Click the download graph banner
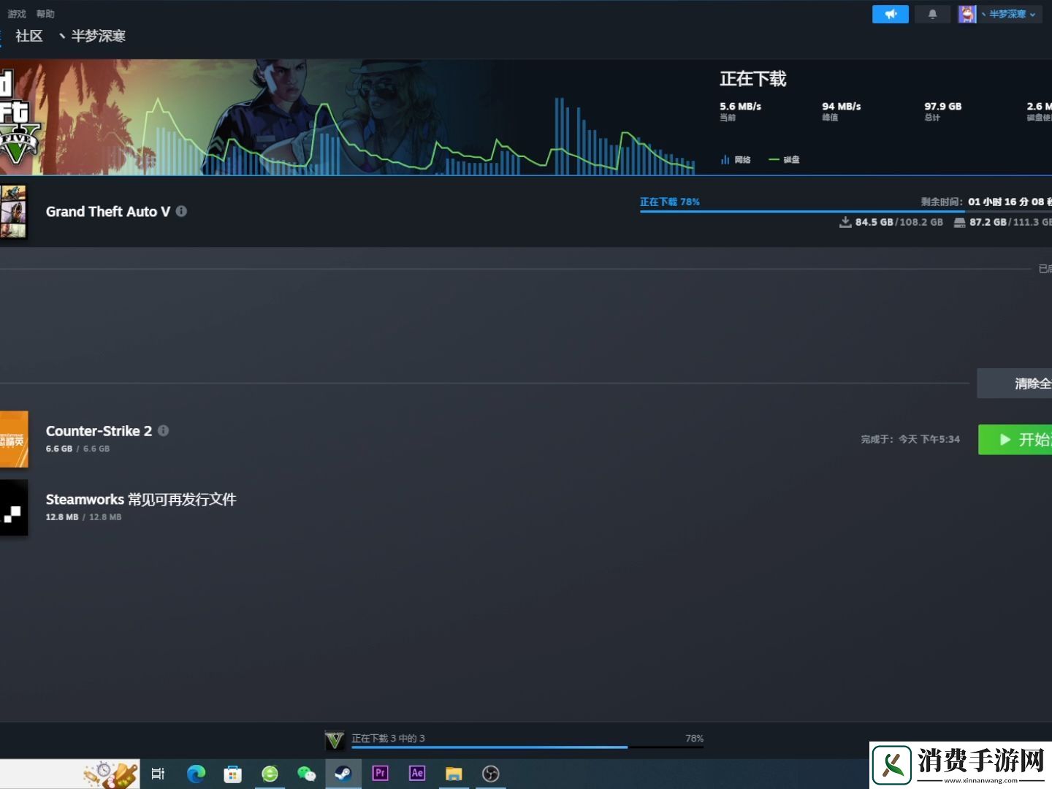 [348, 117]
